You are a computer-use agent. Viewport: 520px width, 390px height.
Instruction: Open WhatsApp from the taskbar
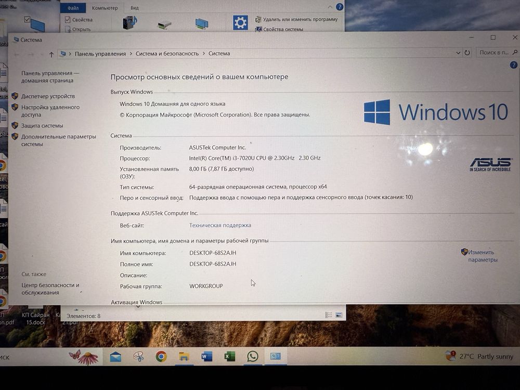point(252,357)
